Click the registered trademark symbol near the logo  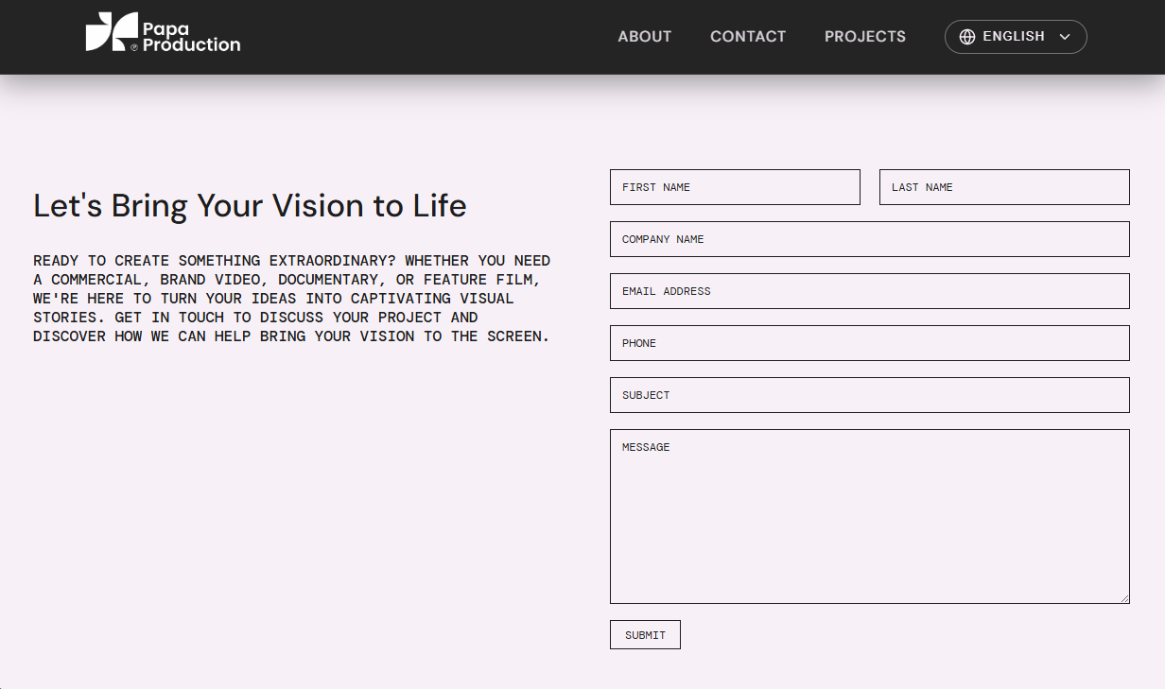pyautogui.click(x=134, y=48)
